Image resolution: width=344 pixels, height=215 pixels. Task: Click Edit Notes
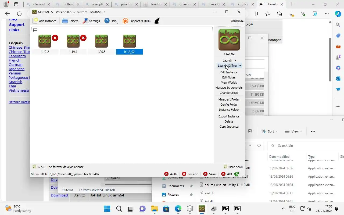coord(229,77)
